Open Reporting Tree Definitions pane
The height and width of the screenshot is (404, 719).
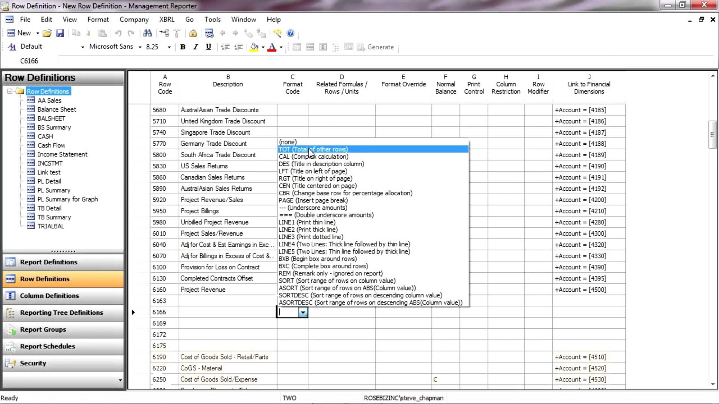(x=63, y=313)
